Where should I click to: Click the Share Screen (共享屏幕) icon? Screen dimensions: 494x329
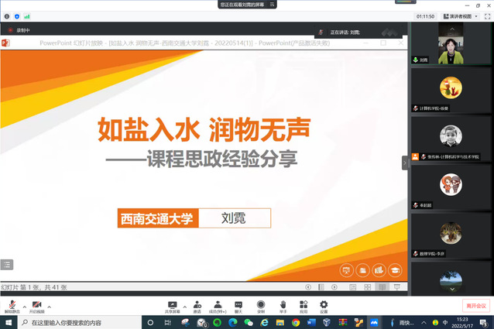(x=172, y=304)
